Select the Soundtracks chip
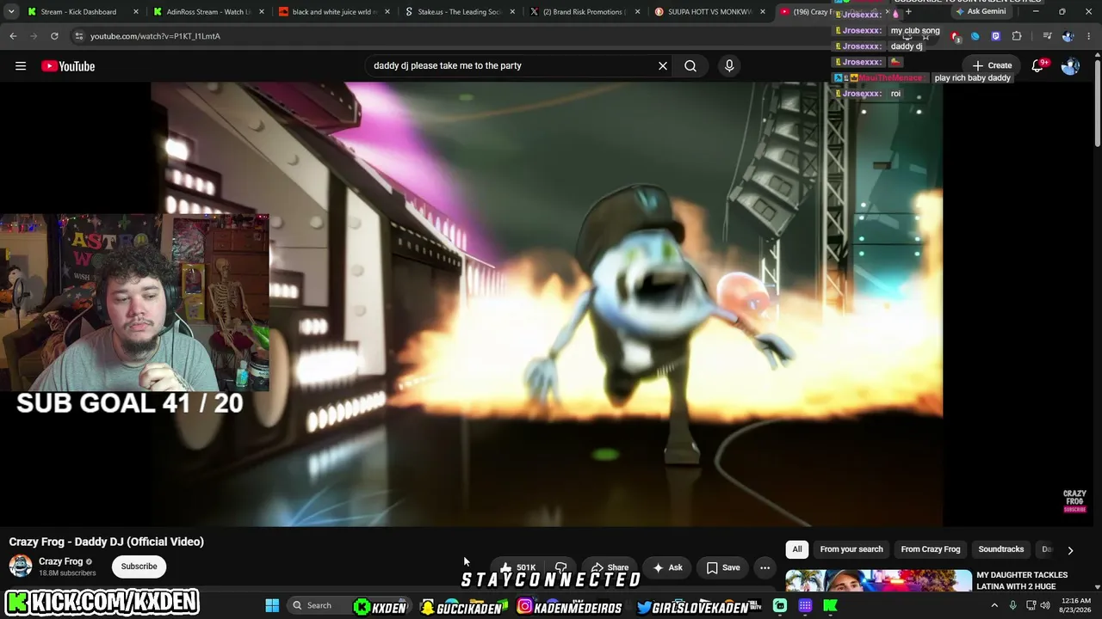Viewport: 1102px width, 619px height. (1001, 549)
